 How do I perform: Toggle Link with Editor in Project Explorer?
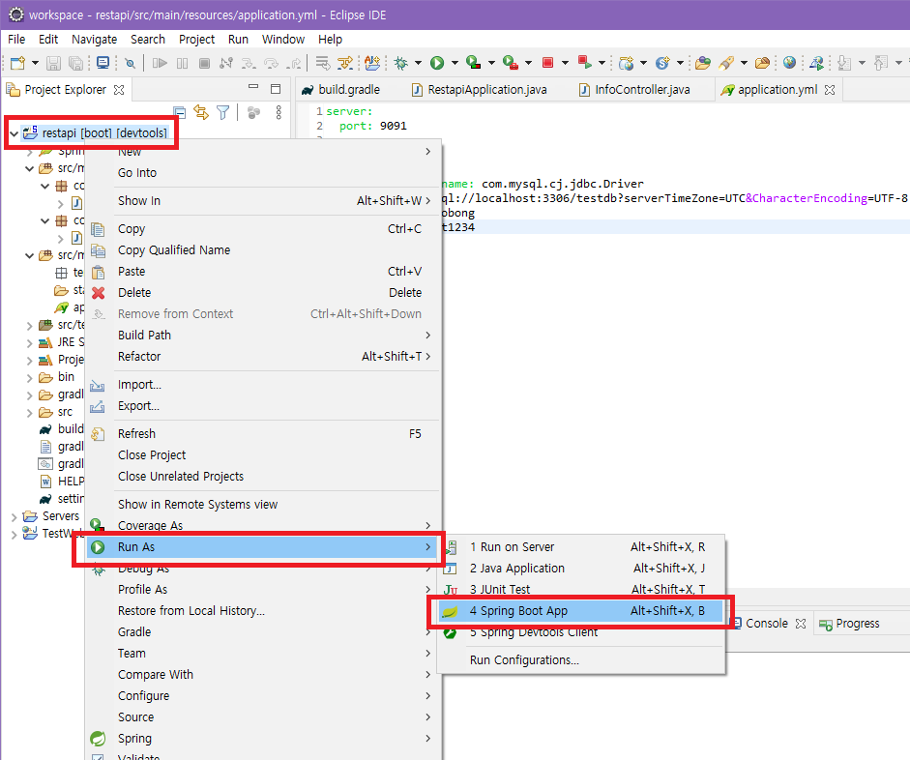[201, 112]
